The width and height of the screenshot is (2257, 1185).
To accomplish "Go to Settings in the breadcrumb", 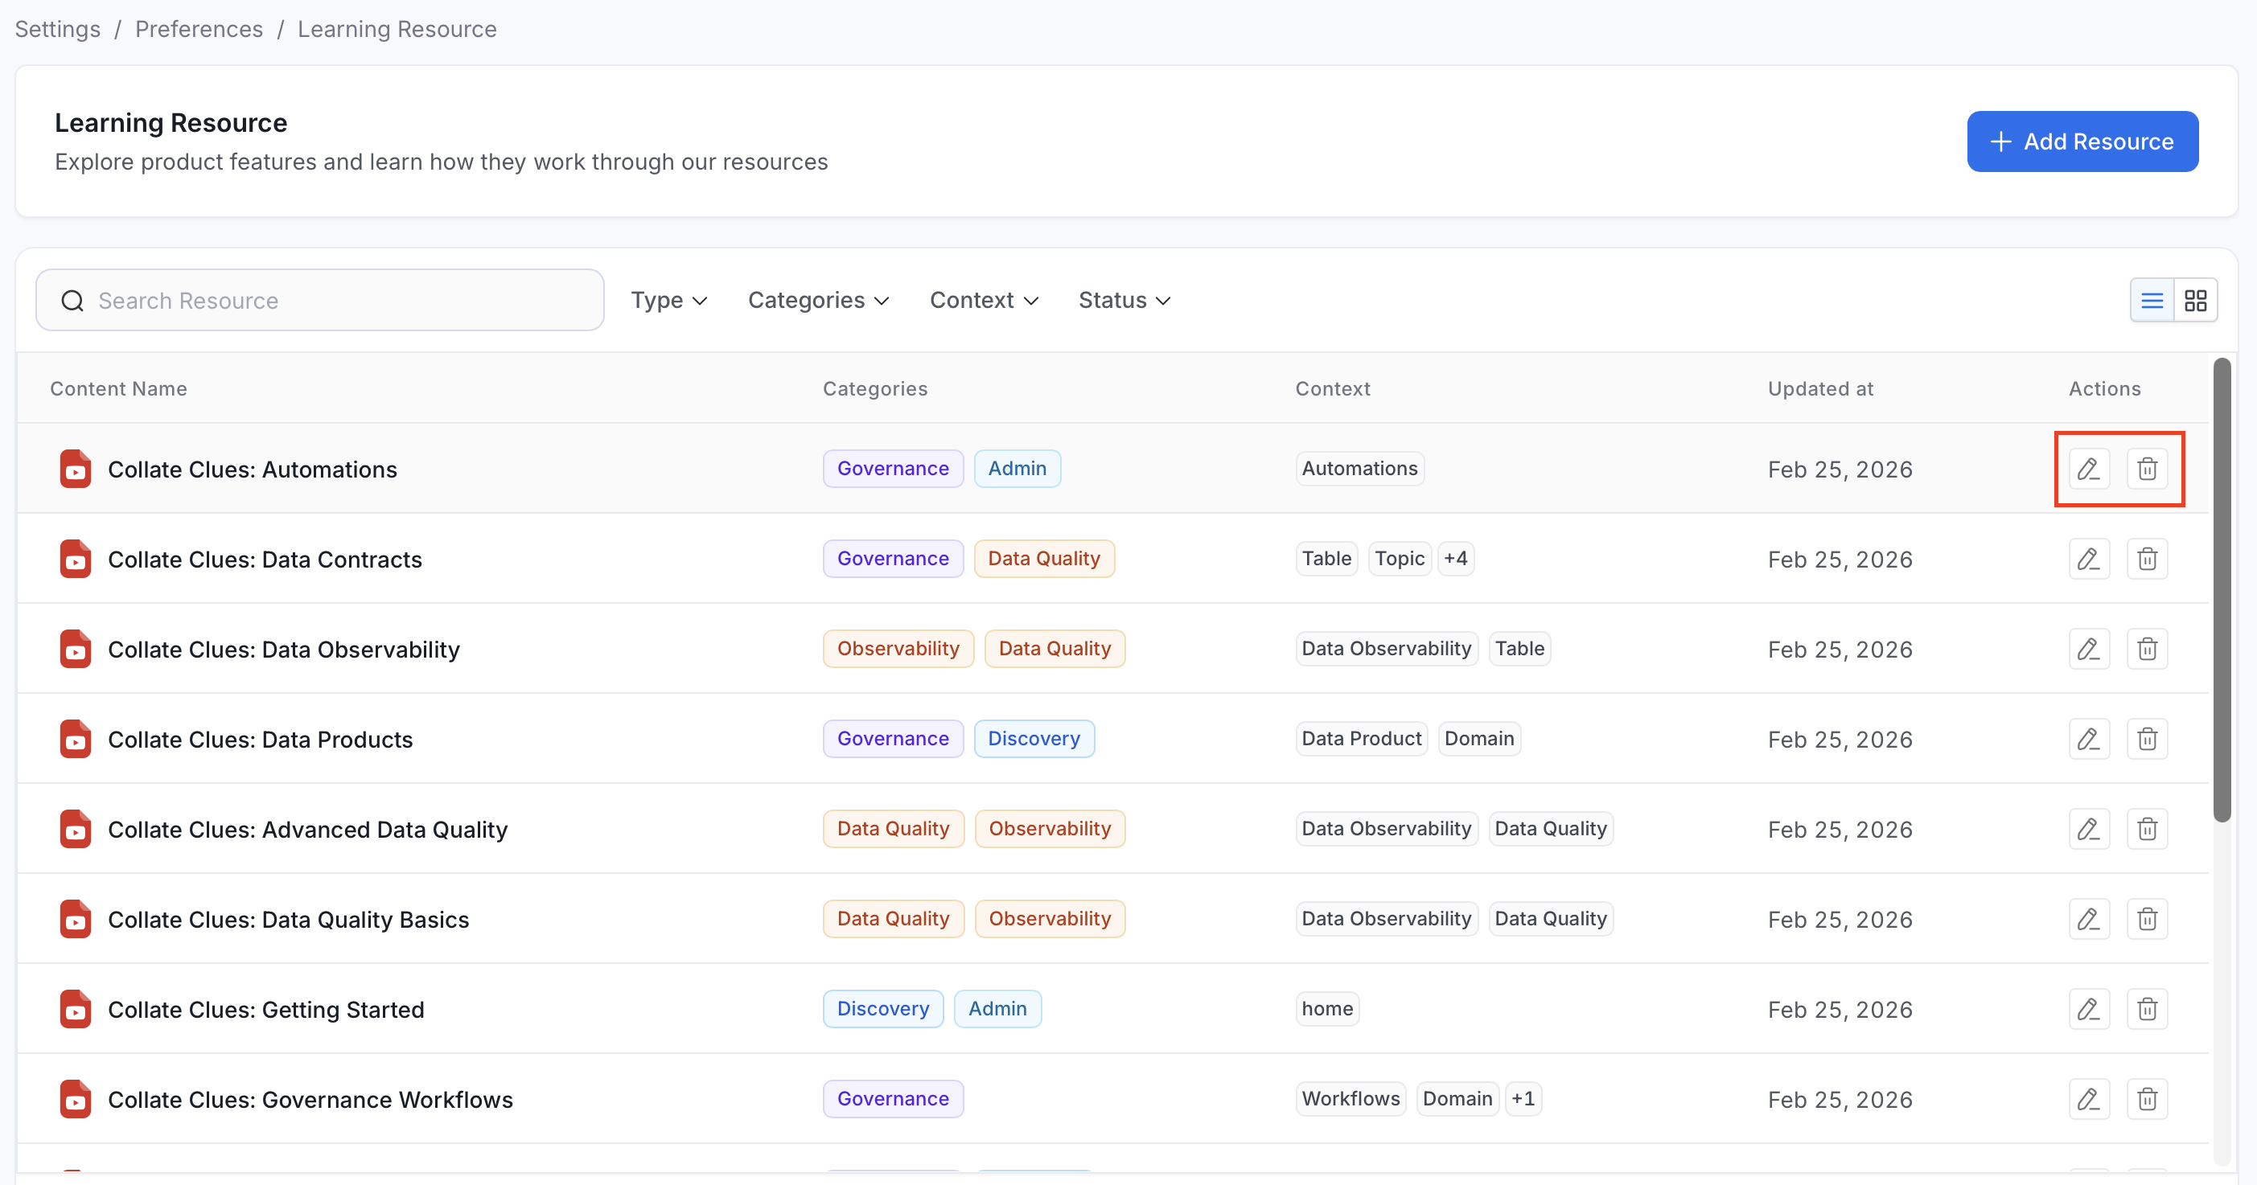I will coord(58,29).
